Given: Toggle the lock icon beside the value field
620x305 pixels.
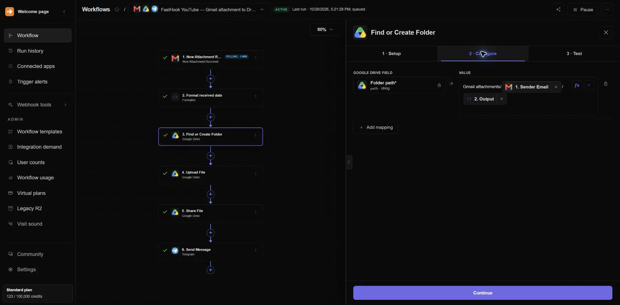Looking at the screenshot, I should tap(606, 84).
